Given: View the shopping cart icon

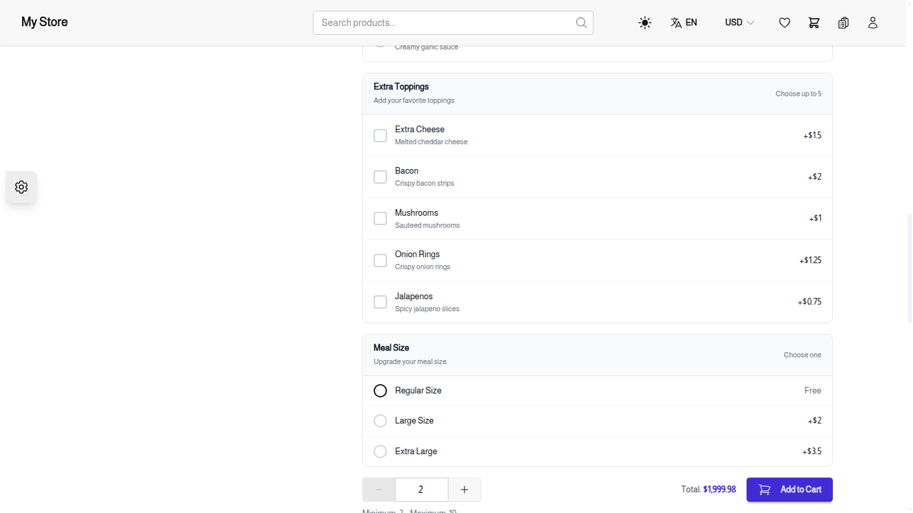Looking at the screenshot, I should [x=813, y=22].
